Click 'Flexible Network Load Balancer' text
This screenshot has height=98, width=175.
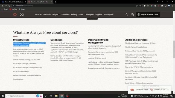coord(136,47)
